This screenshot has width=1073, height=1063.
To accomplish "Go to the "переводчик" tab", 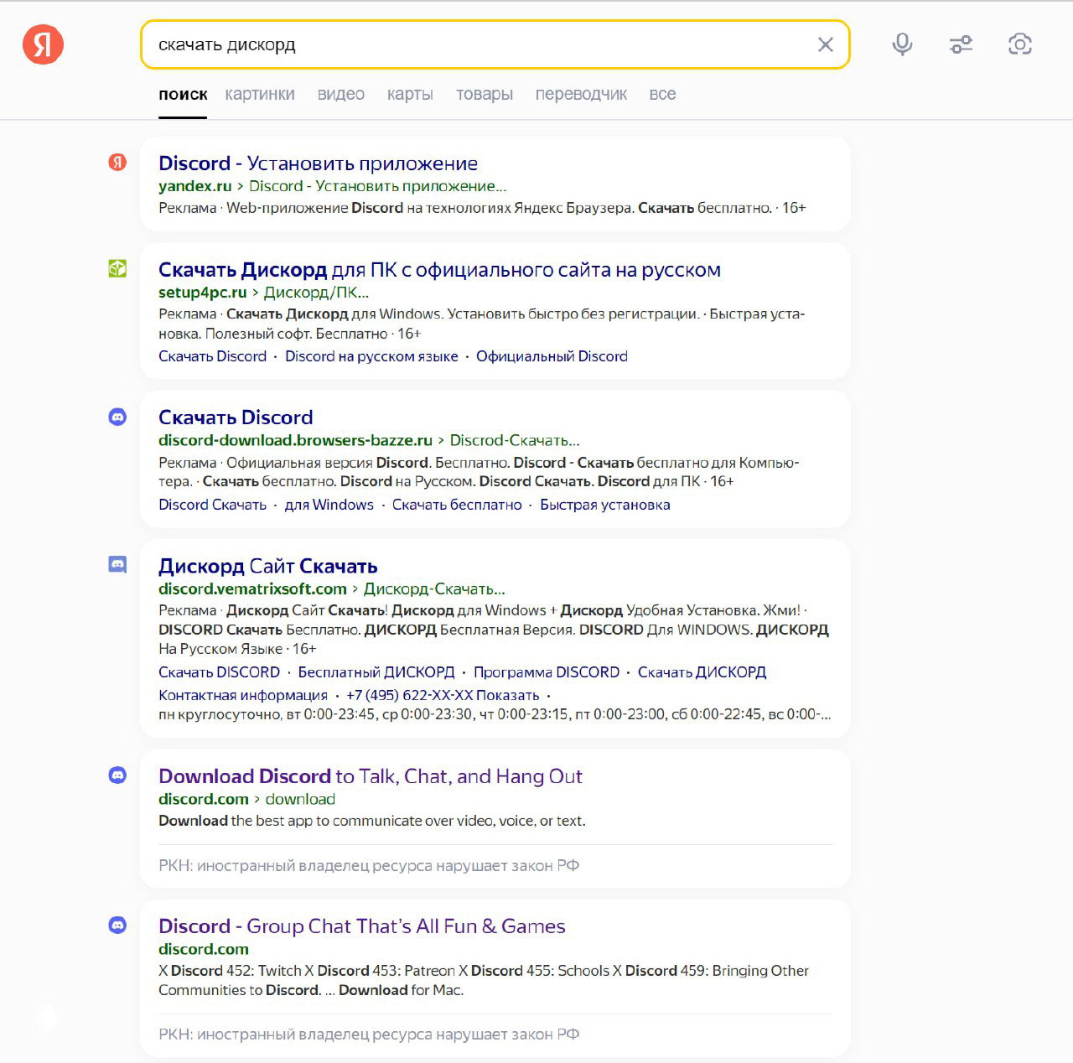I will pyautogui.click(x=581, y=95).
